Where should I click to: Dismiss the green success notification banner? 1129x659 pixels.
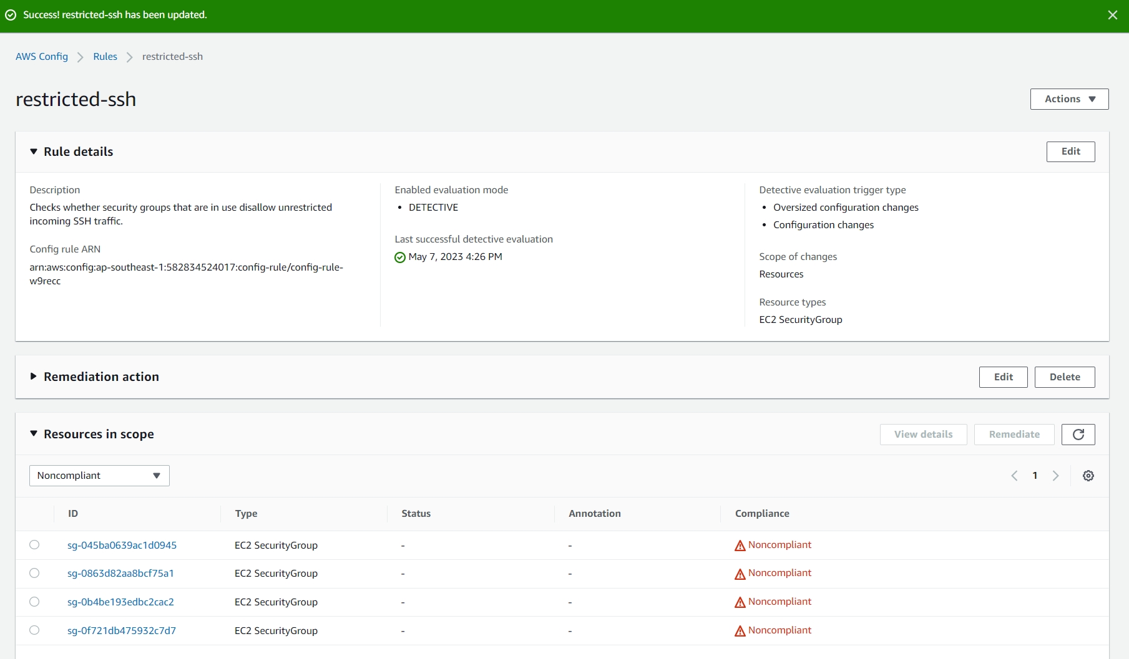pyautogui.click(x=1112, y=15)
